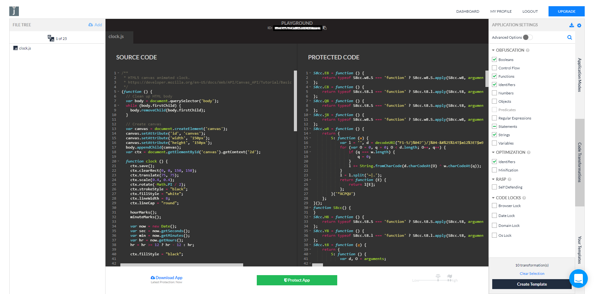This screenshot has width=594, height=294.
Task: Click the Clear Selection link
Action: (x=532, y=274)
